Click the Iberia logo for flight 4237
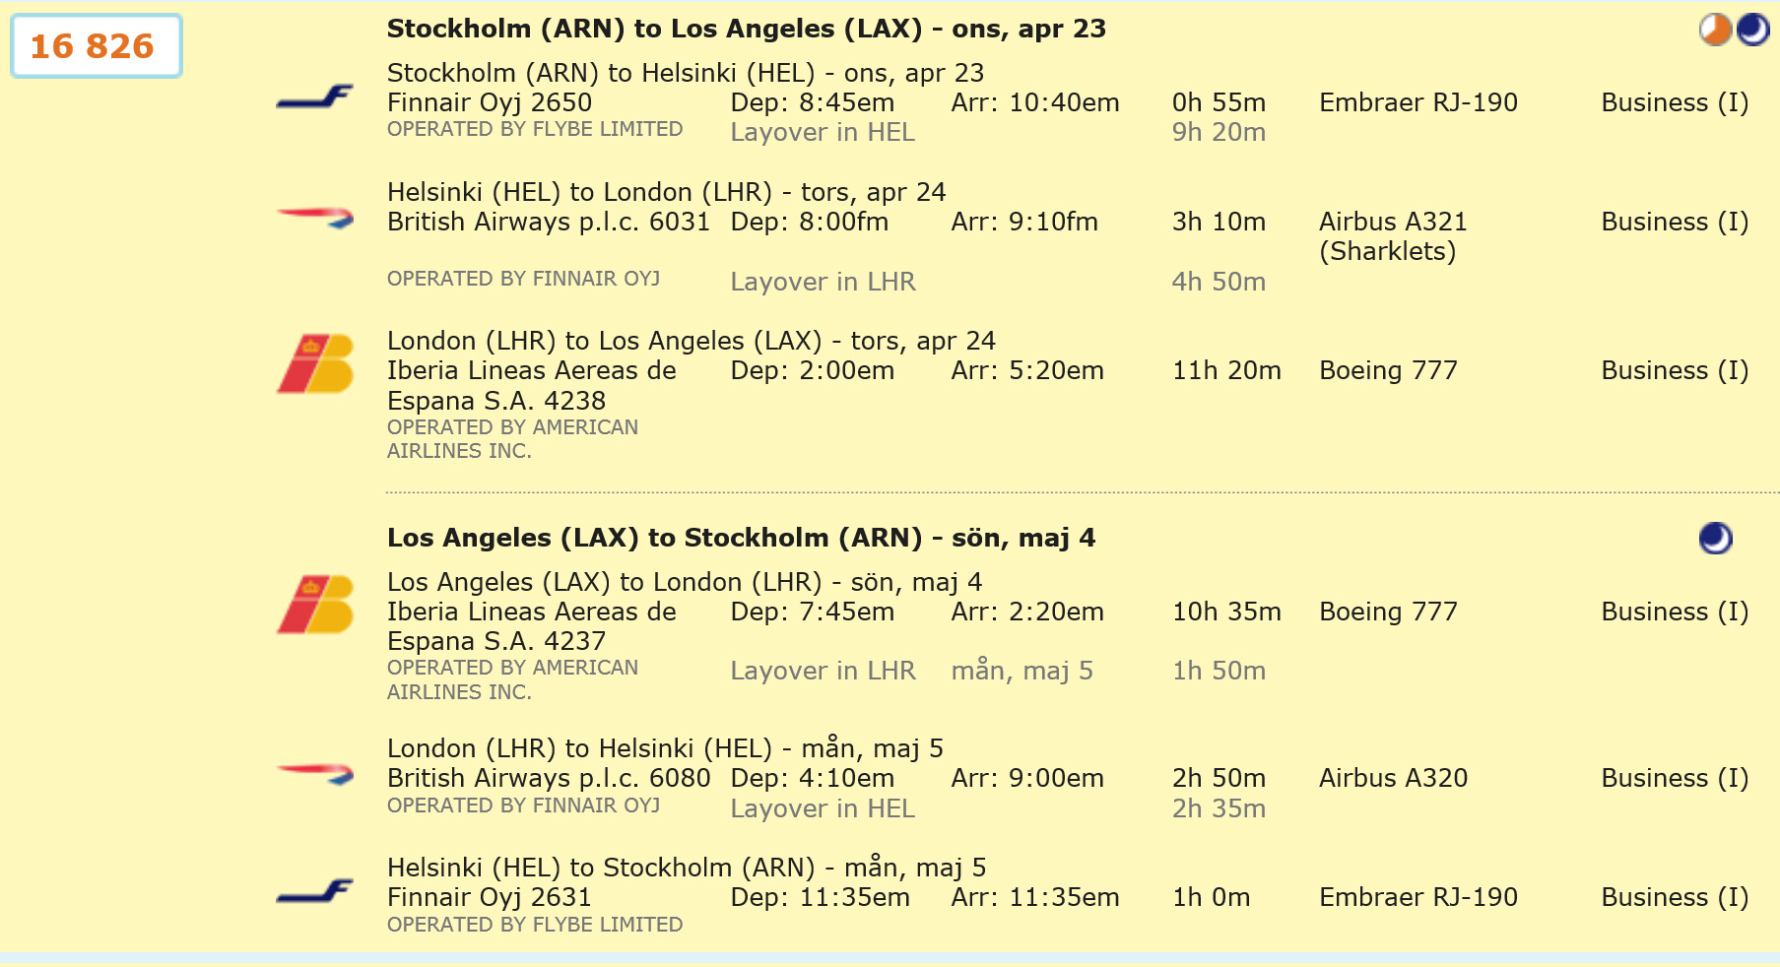The height and width of the screenshot is (967, 1780). [x=315, y=605]
